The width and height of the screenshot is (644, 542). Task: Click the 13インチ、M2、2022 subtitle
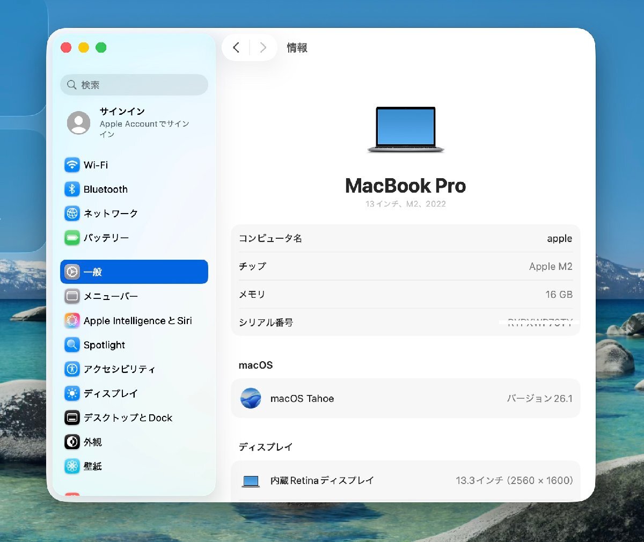click(x=406, y=204)
